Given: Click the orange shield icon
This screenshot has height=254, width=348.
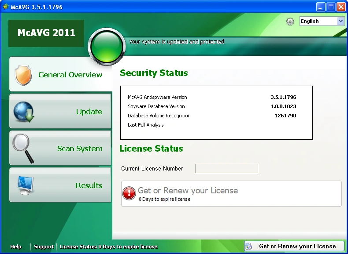Looking at the screenshot, I should pyautogui.click(x=23, y=75).
